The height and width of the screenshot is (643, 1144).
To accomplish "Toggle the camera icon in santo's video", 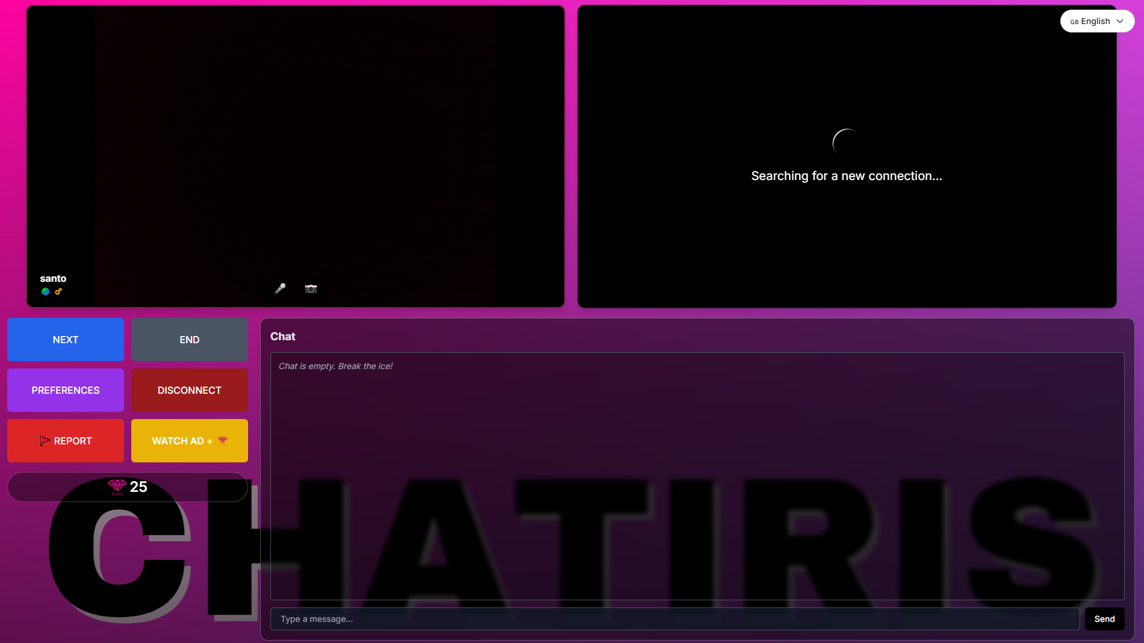I will pyautogui.click(x=311, y=289).
